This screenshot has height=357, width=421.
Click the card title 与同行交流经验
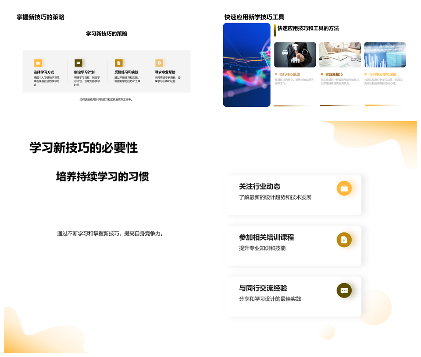(x=263, y=288)
